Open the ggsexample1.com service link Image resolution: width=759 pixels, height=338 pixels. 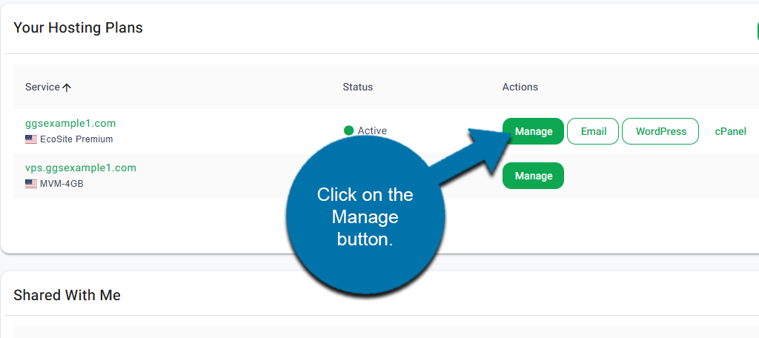(70, 123)
